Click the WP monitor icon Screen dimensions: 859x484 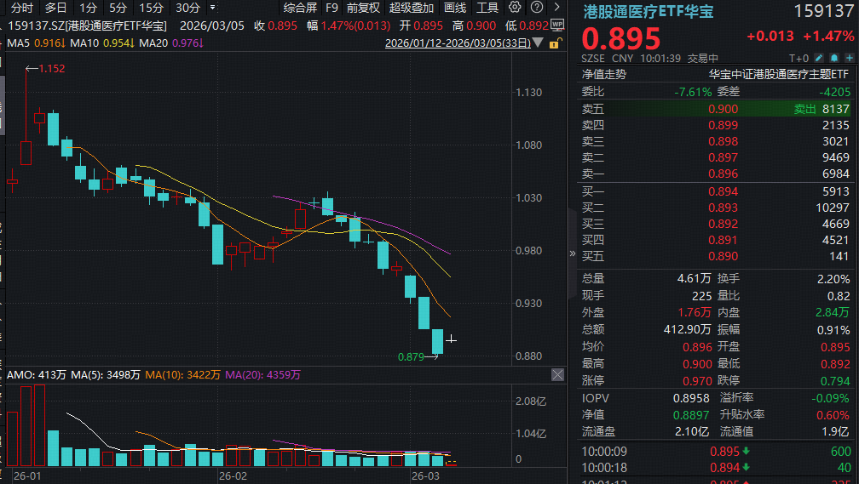556,26
